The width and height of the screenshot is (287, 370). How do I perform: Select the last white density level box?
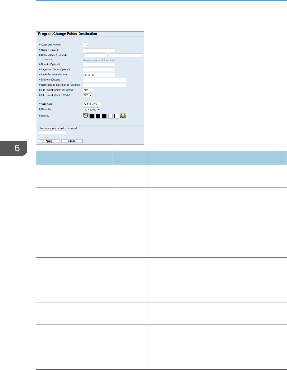(x=117, y=116)
